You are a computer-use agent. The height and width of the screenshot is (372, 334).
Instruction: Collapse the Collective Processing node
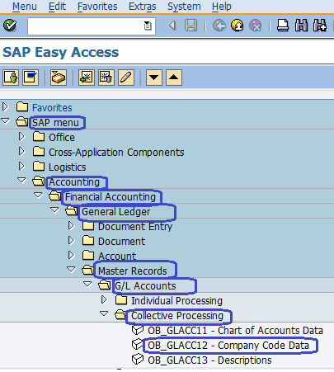pos(104,314)
